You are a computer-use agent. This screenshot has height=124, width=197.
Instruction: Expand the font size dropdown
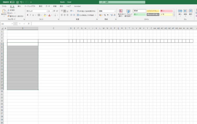52,11
